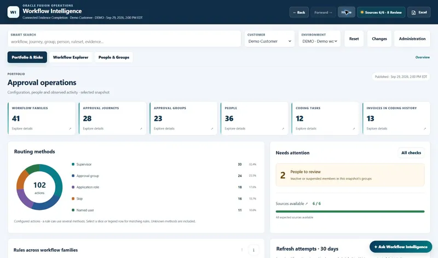Image resolution: width=438 pixels, height=258 pixels.
Task: Open Workflow Families card arrow icon
Action: (x=70, y=128)
